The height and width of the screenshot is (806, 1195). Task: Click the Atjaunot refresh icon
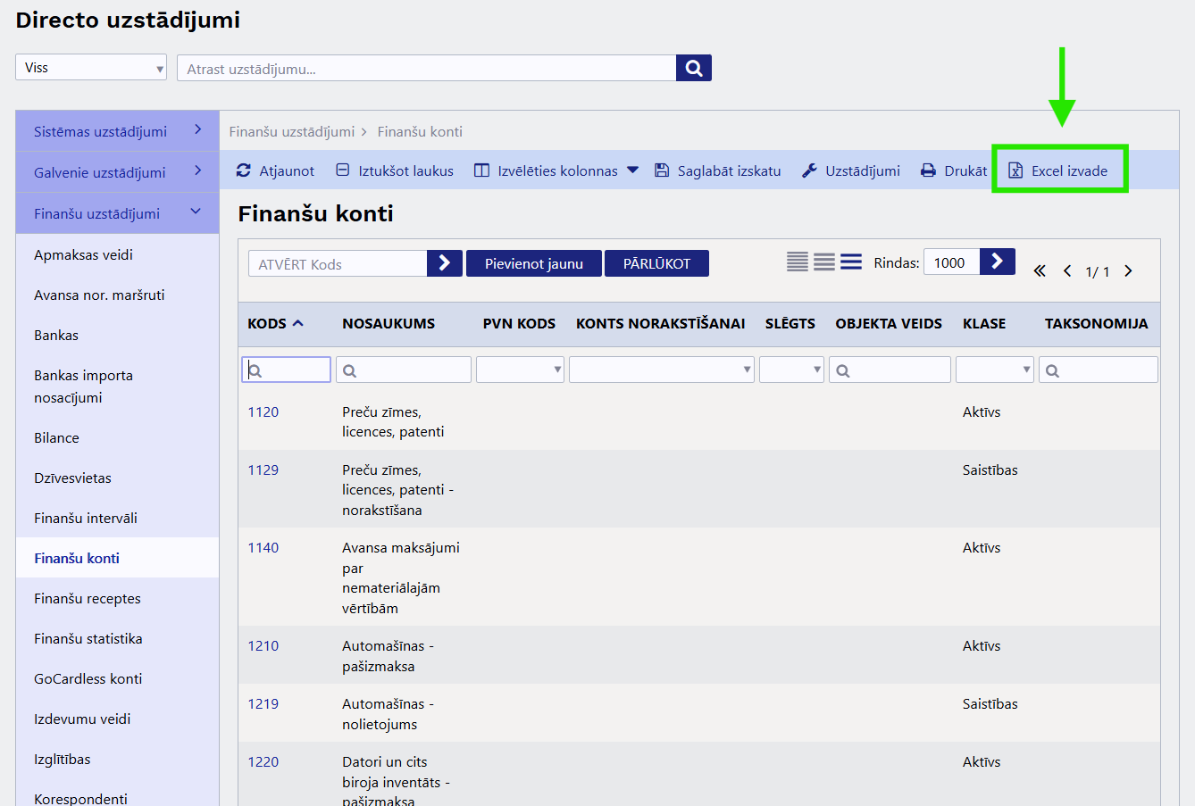tap(244, 170)
